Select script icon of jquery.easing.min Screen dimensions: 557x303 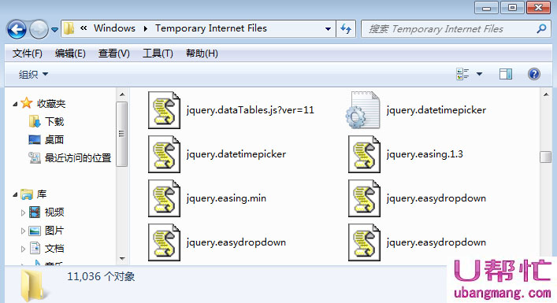[x=164, y=198]
